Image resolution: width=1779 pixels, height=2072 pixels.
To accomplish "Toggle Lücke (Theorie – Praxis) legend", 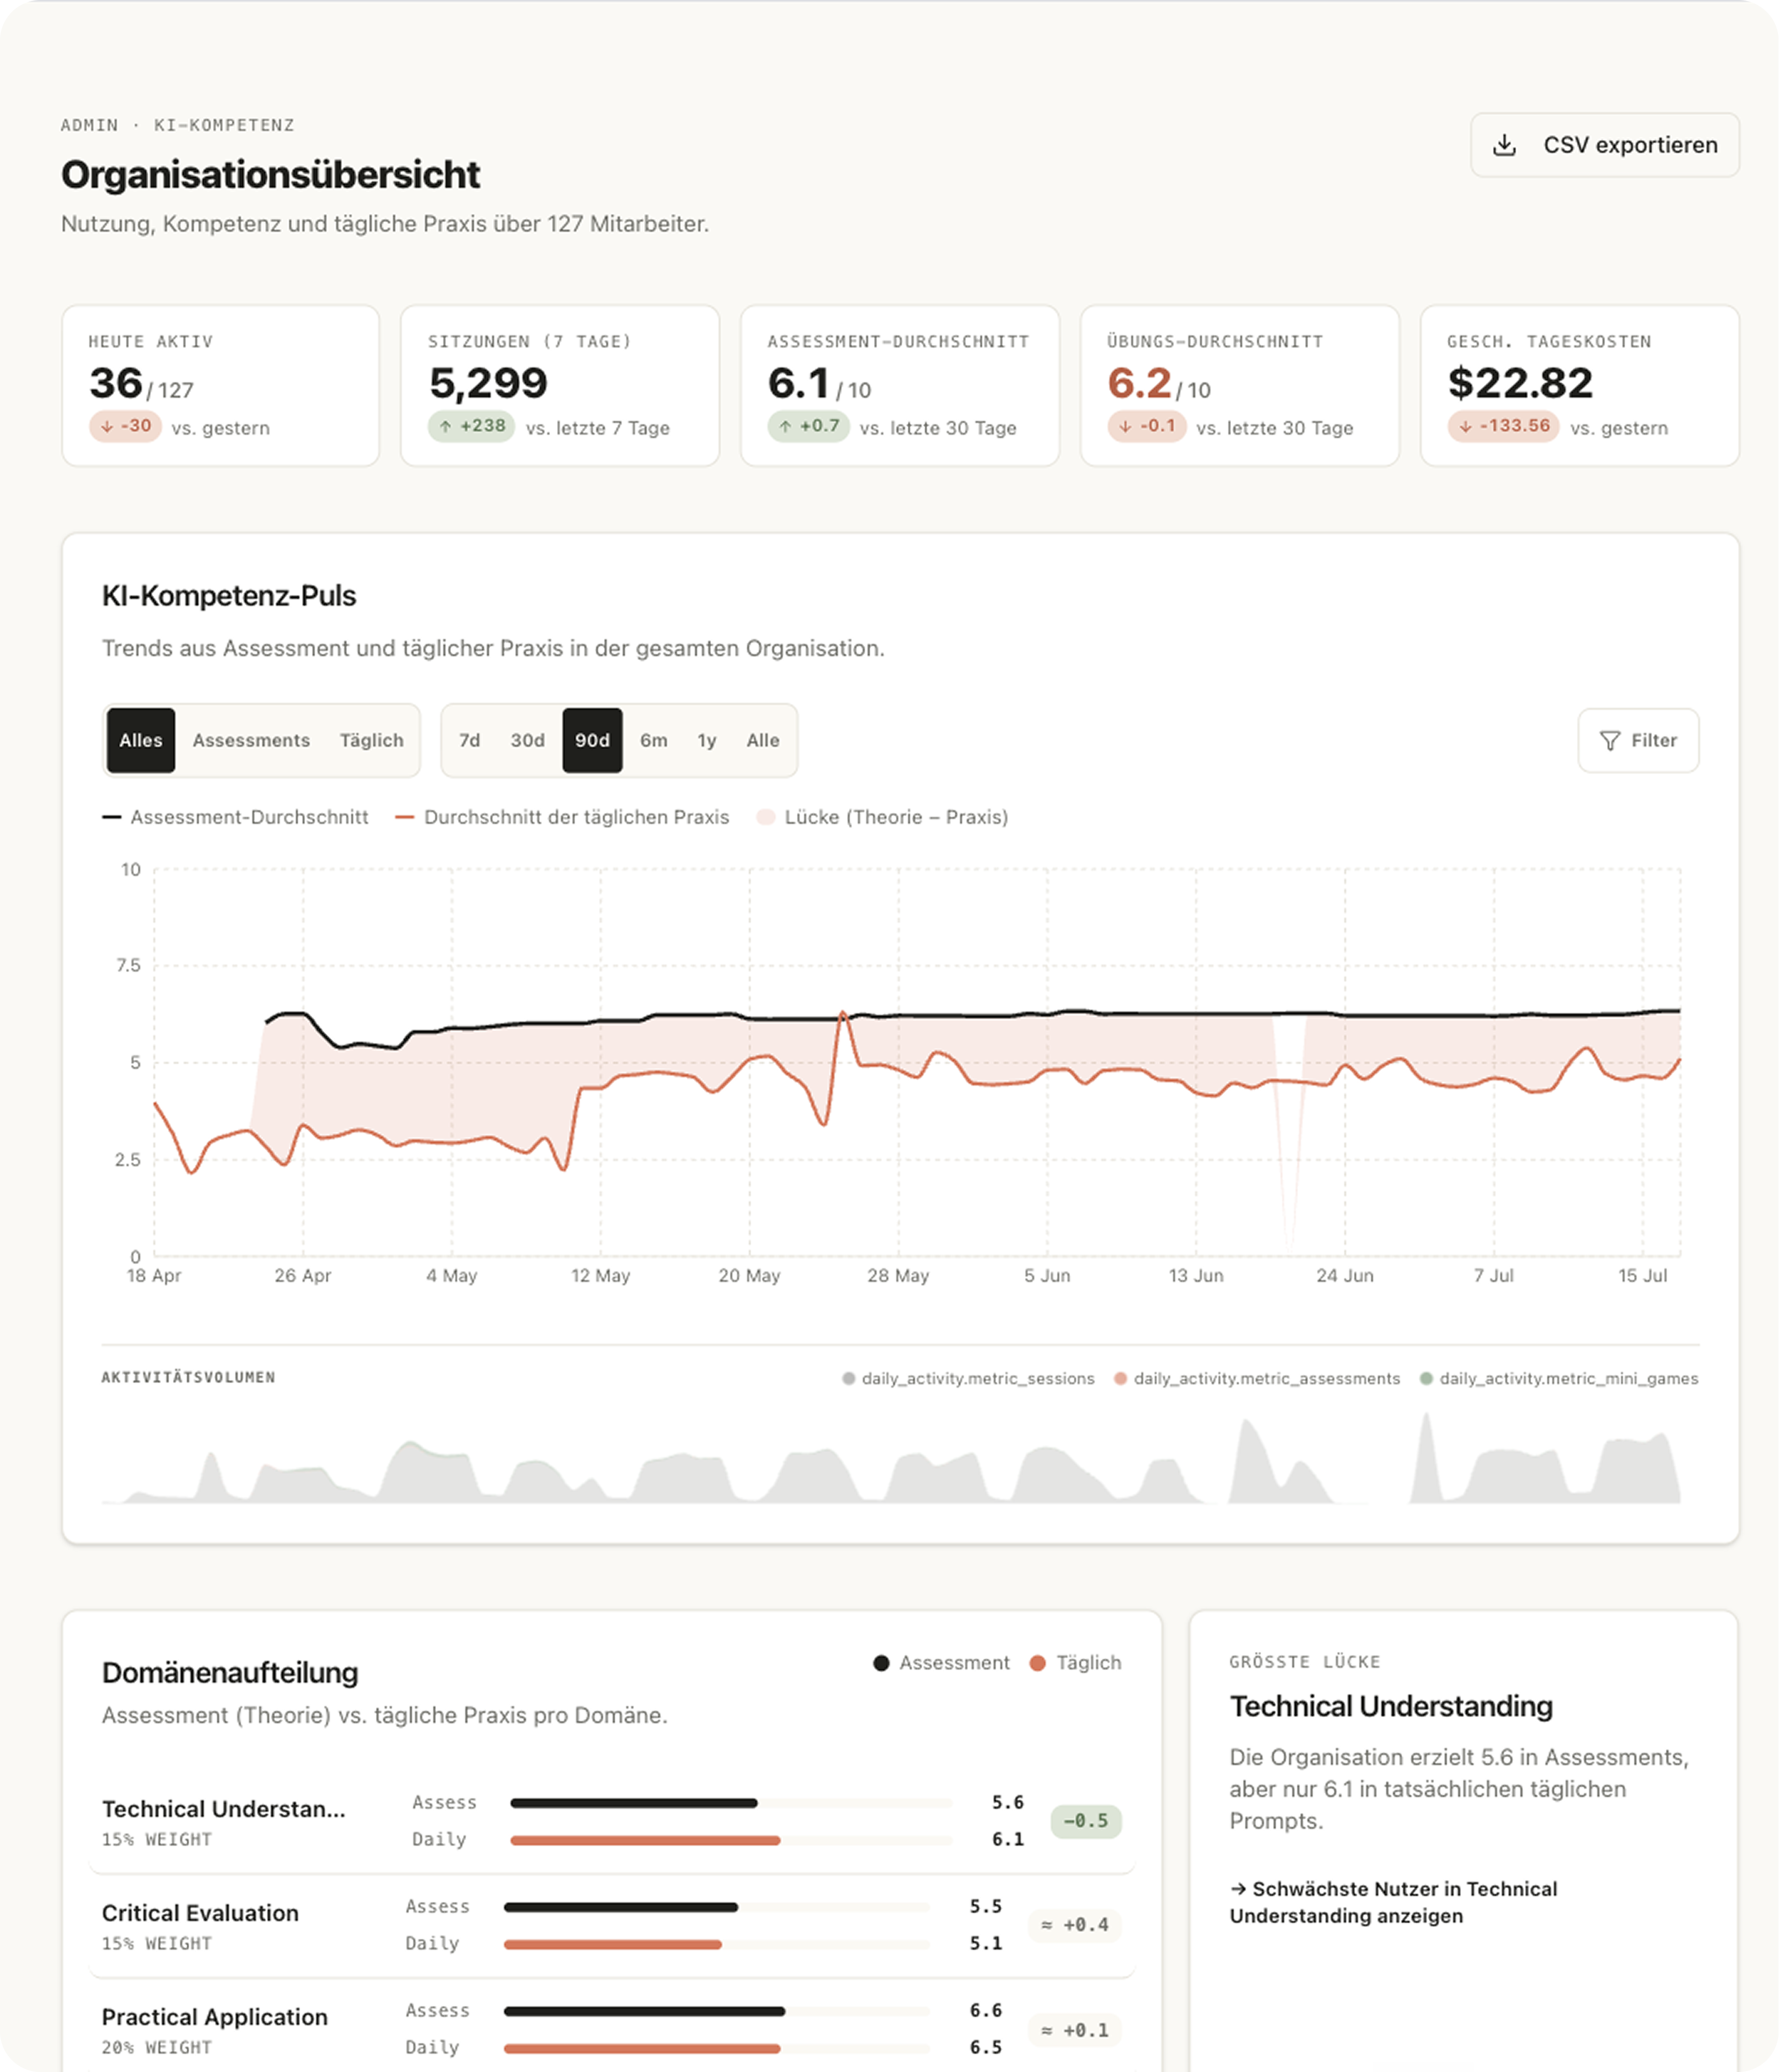I will tap(882, 817).
